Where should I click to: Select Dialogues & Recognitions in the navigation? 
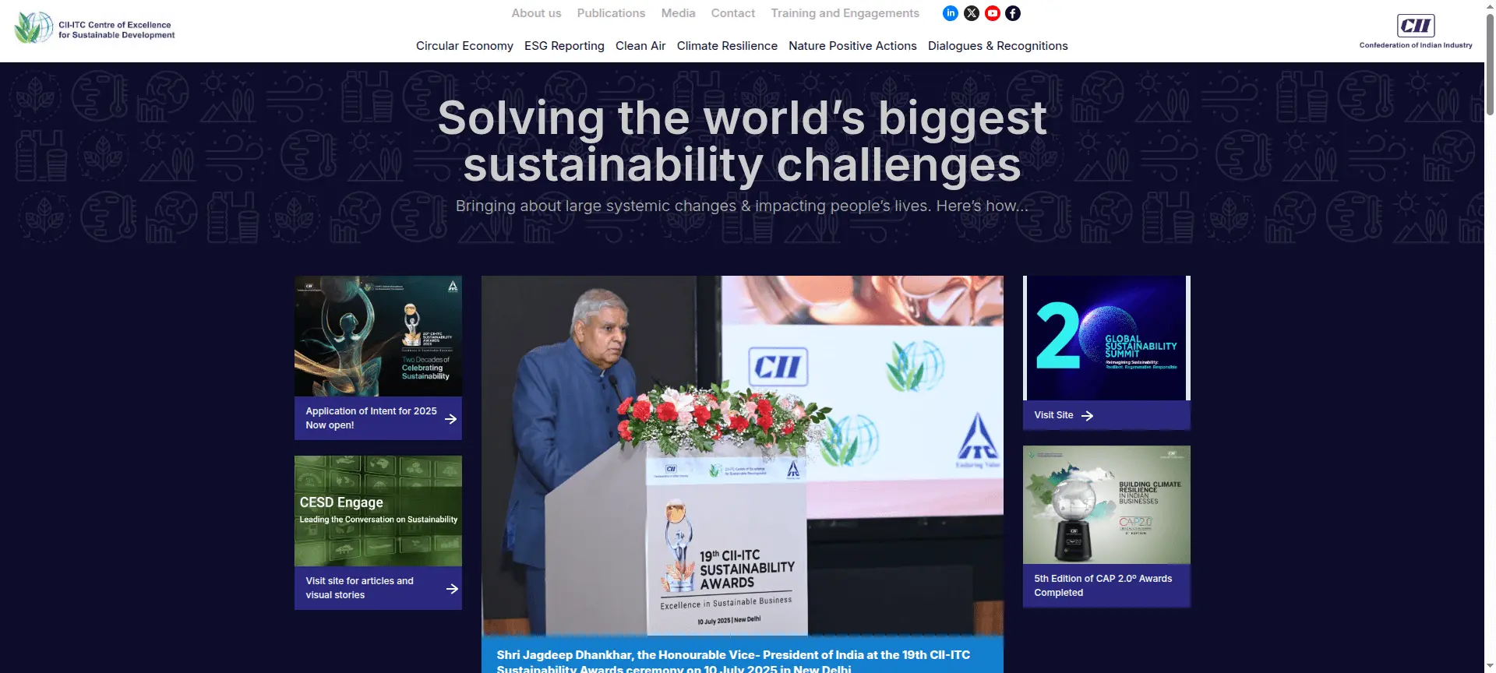998,46
